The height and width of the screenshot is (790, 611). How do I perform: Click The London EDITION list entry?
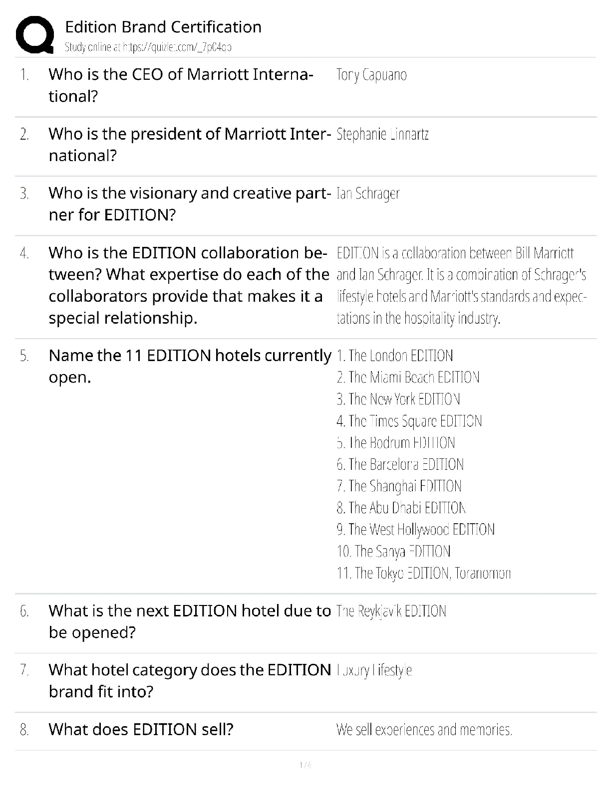point(395,356)
